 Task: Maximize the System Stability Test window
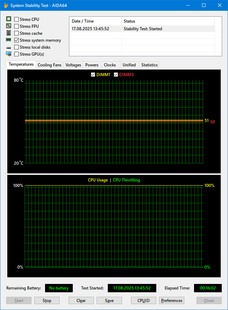coord(204,5)
